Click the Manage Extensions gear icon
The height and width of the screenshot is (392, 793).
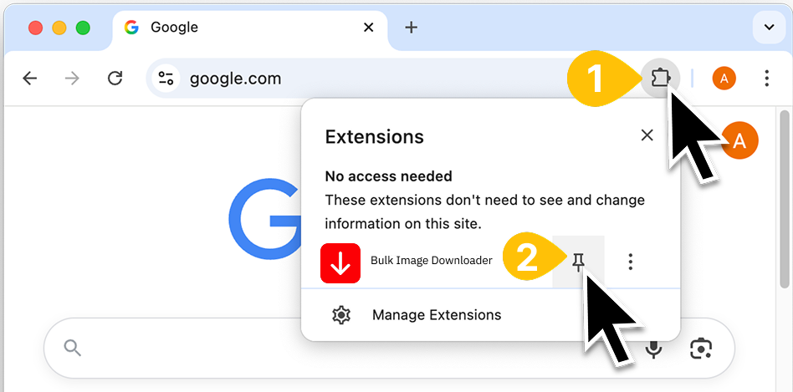(x=340, y=315)
